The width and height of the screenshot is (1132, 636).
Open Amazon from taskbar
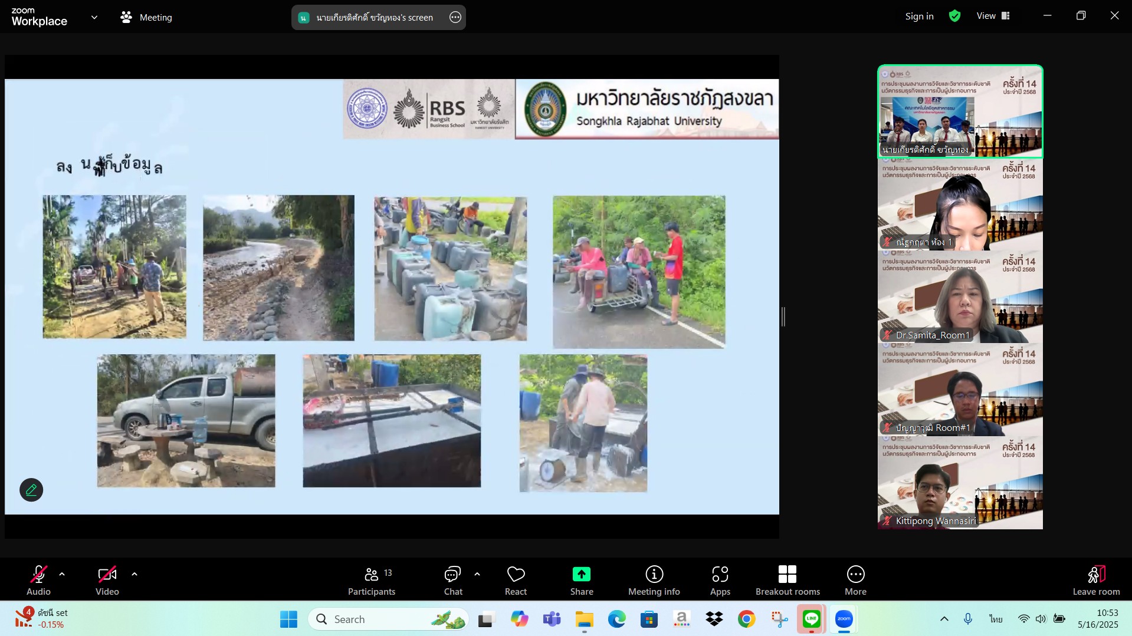coord(681,619)
